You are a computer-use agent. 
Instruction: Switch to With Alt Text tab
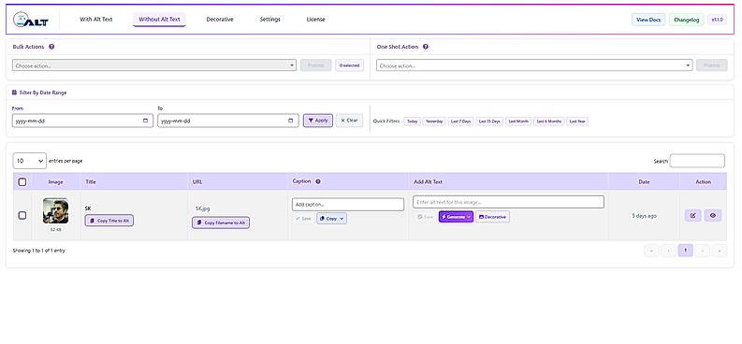tap(96, 20)
